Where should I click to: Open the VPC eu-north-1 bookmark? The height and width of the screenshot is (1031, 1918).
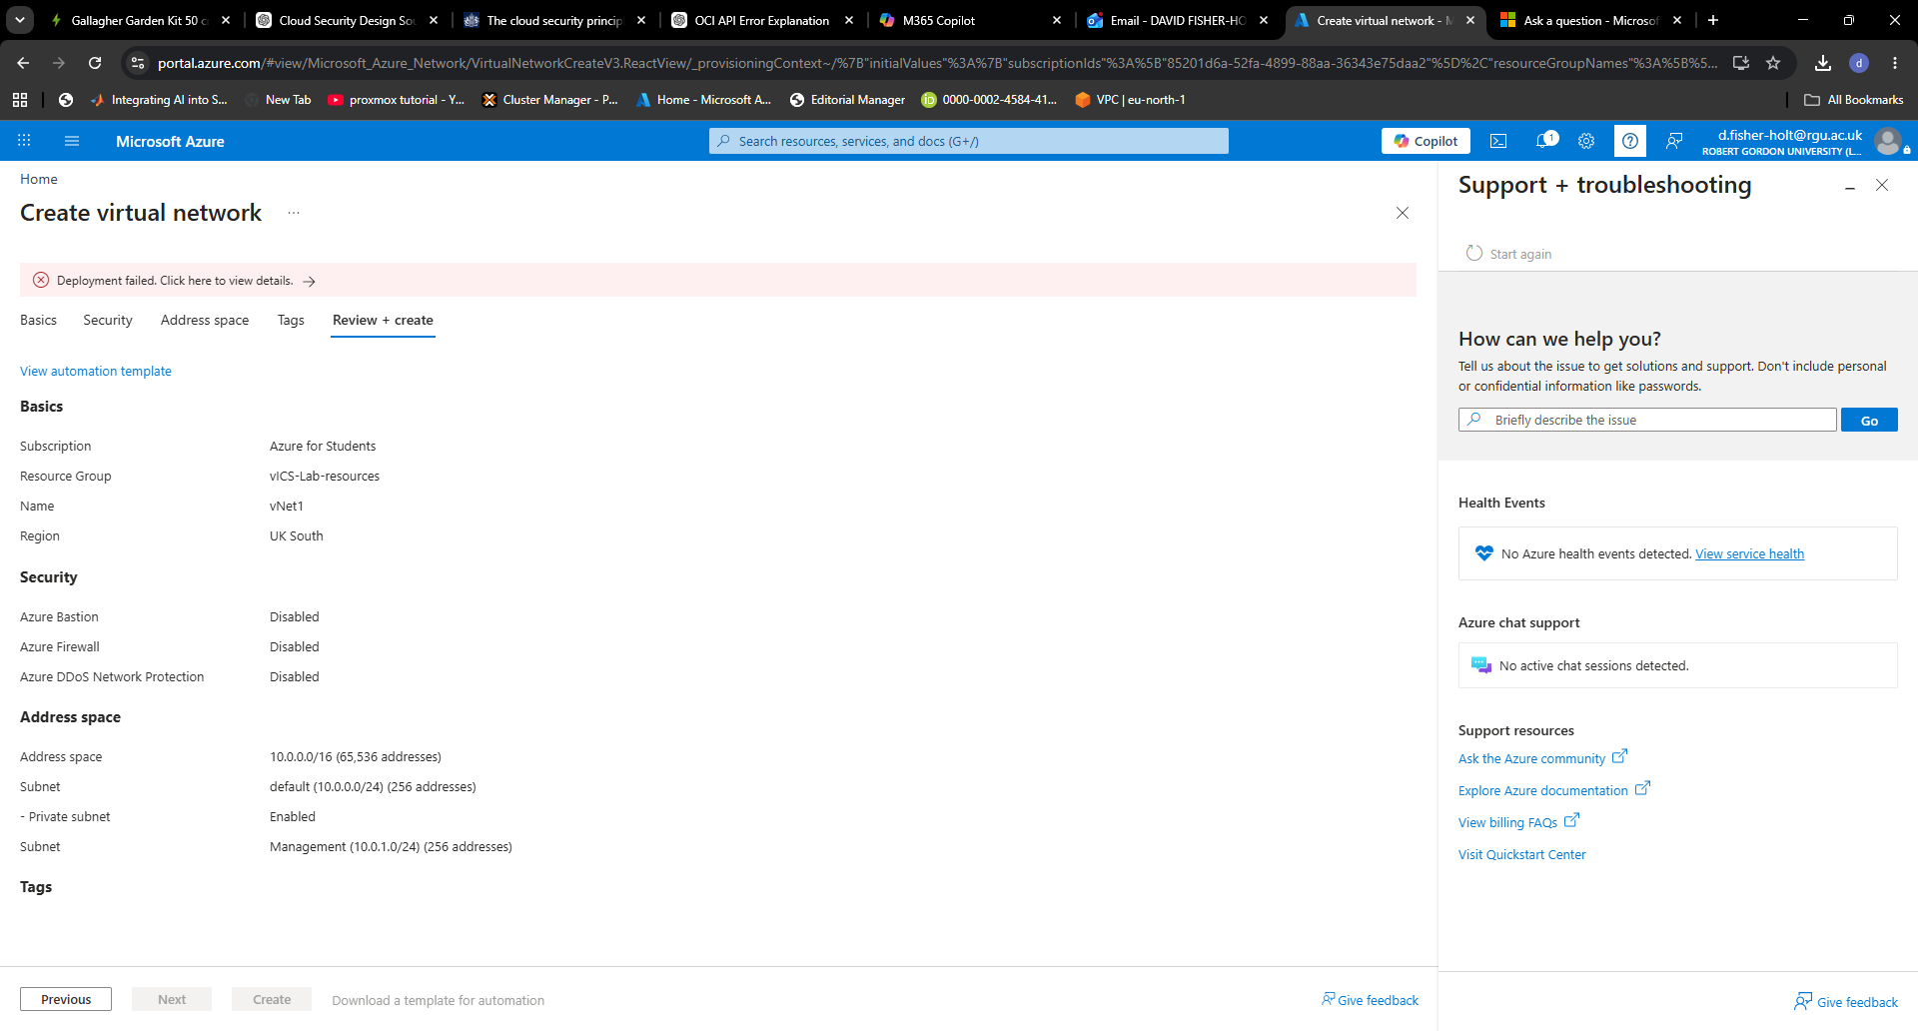click(x=1130, y=100)
